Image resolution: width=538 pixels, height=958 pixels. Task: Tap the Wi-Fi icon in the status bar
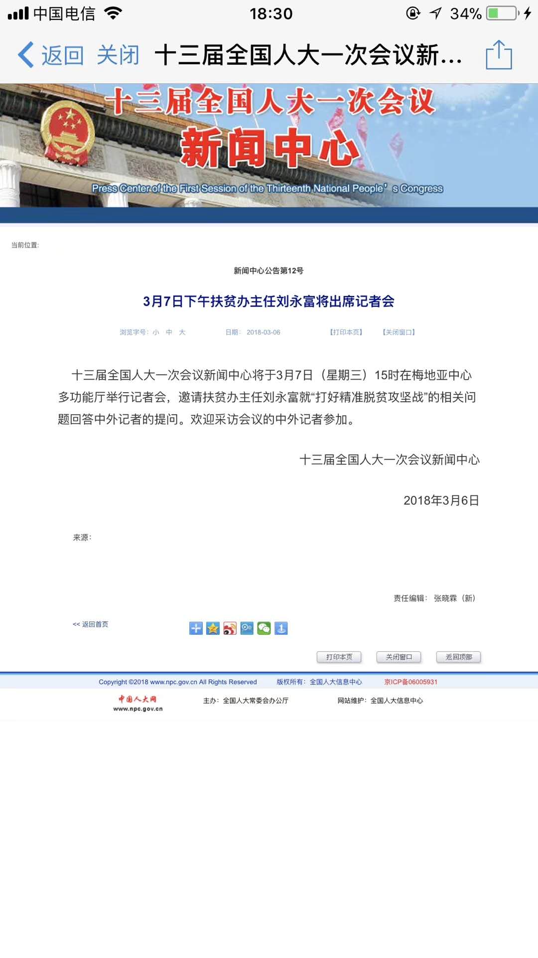coord(114,13)
